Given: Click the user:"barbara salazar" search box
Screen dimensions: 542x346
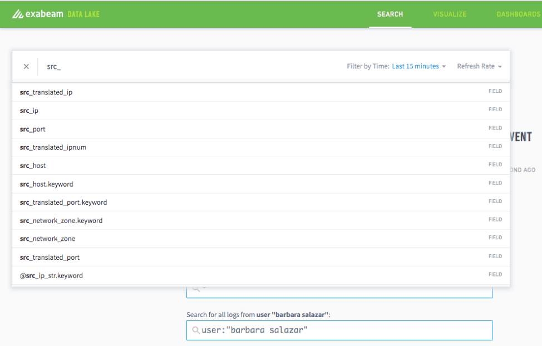Looking at the screenshot, I should 339,330.
